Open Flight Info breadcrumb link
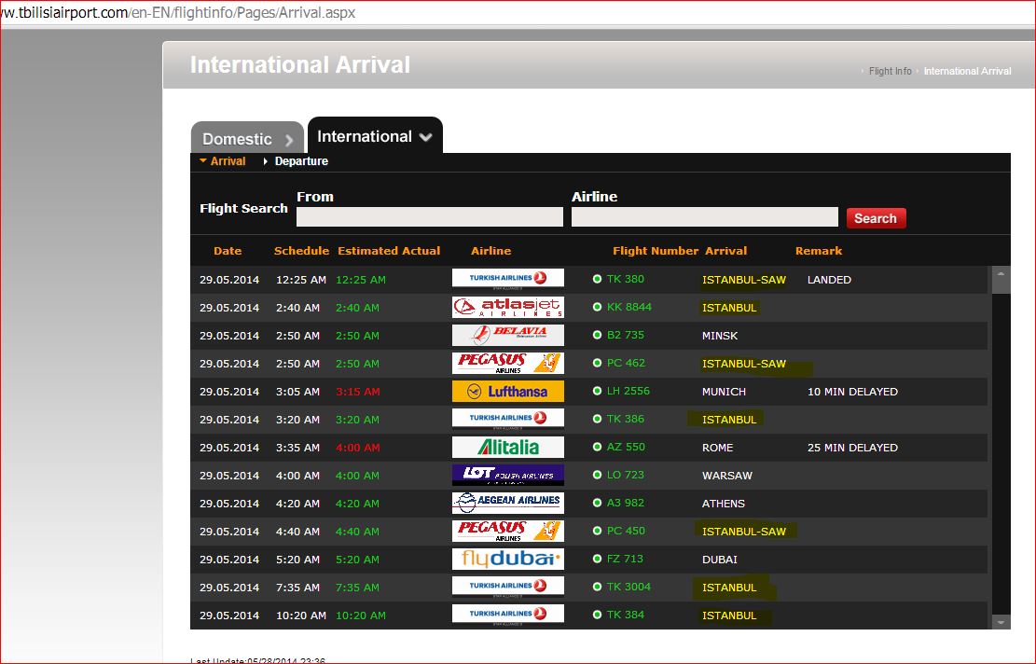This screenshot has height=664, width=1036. pos(890,71)
